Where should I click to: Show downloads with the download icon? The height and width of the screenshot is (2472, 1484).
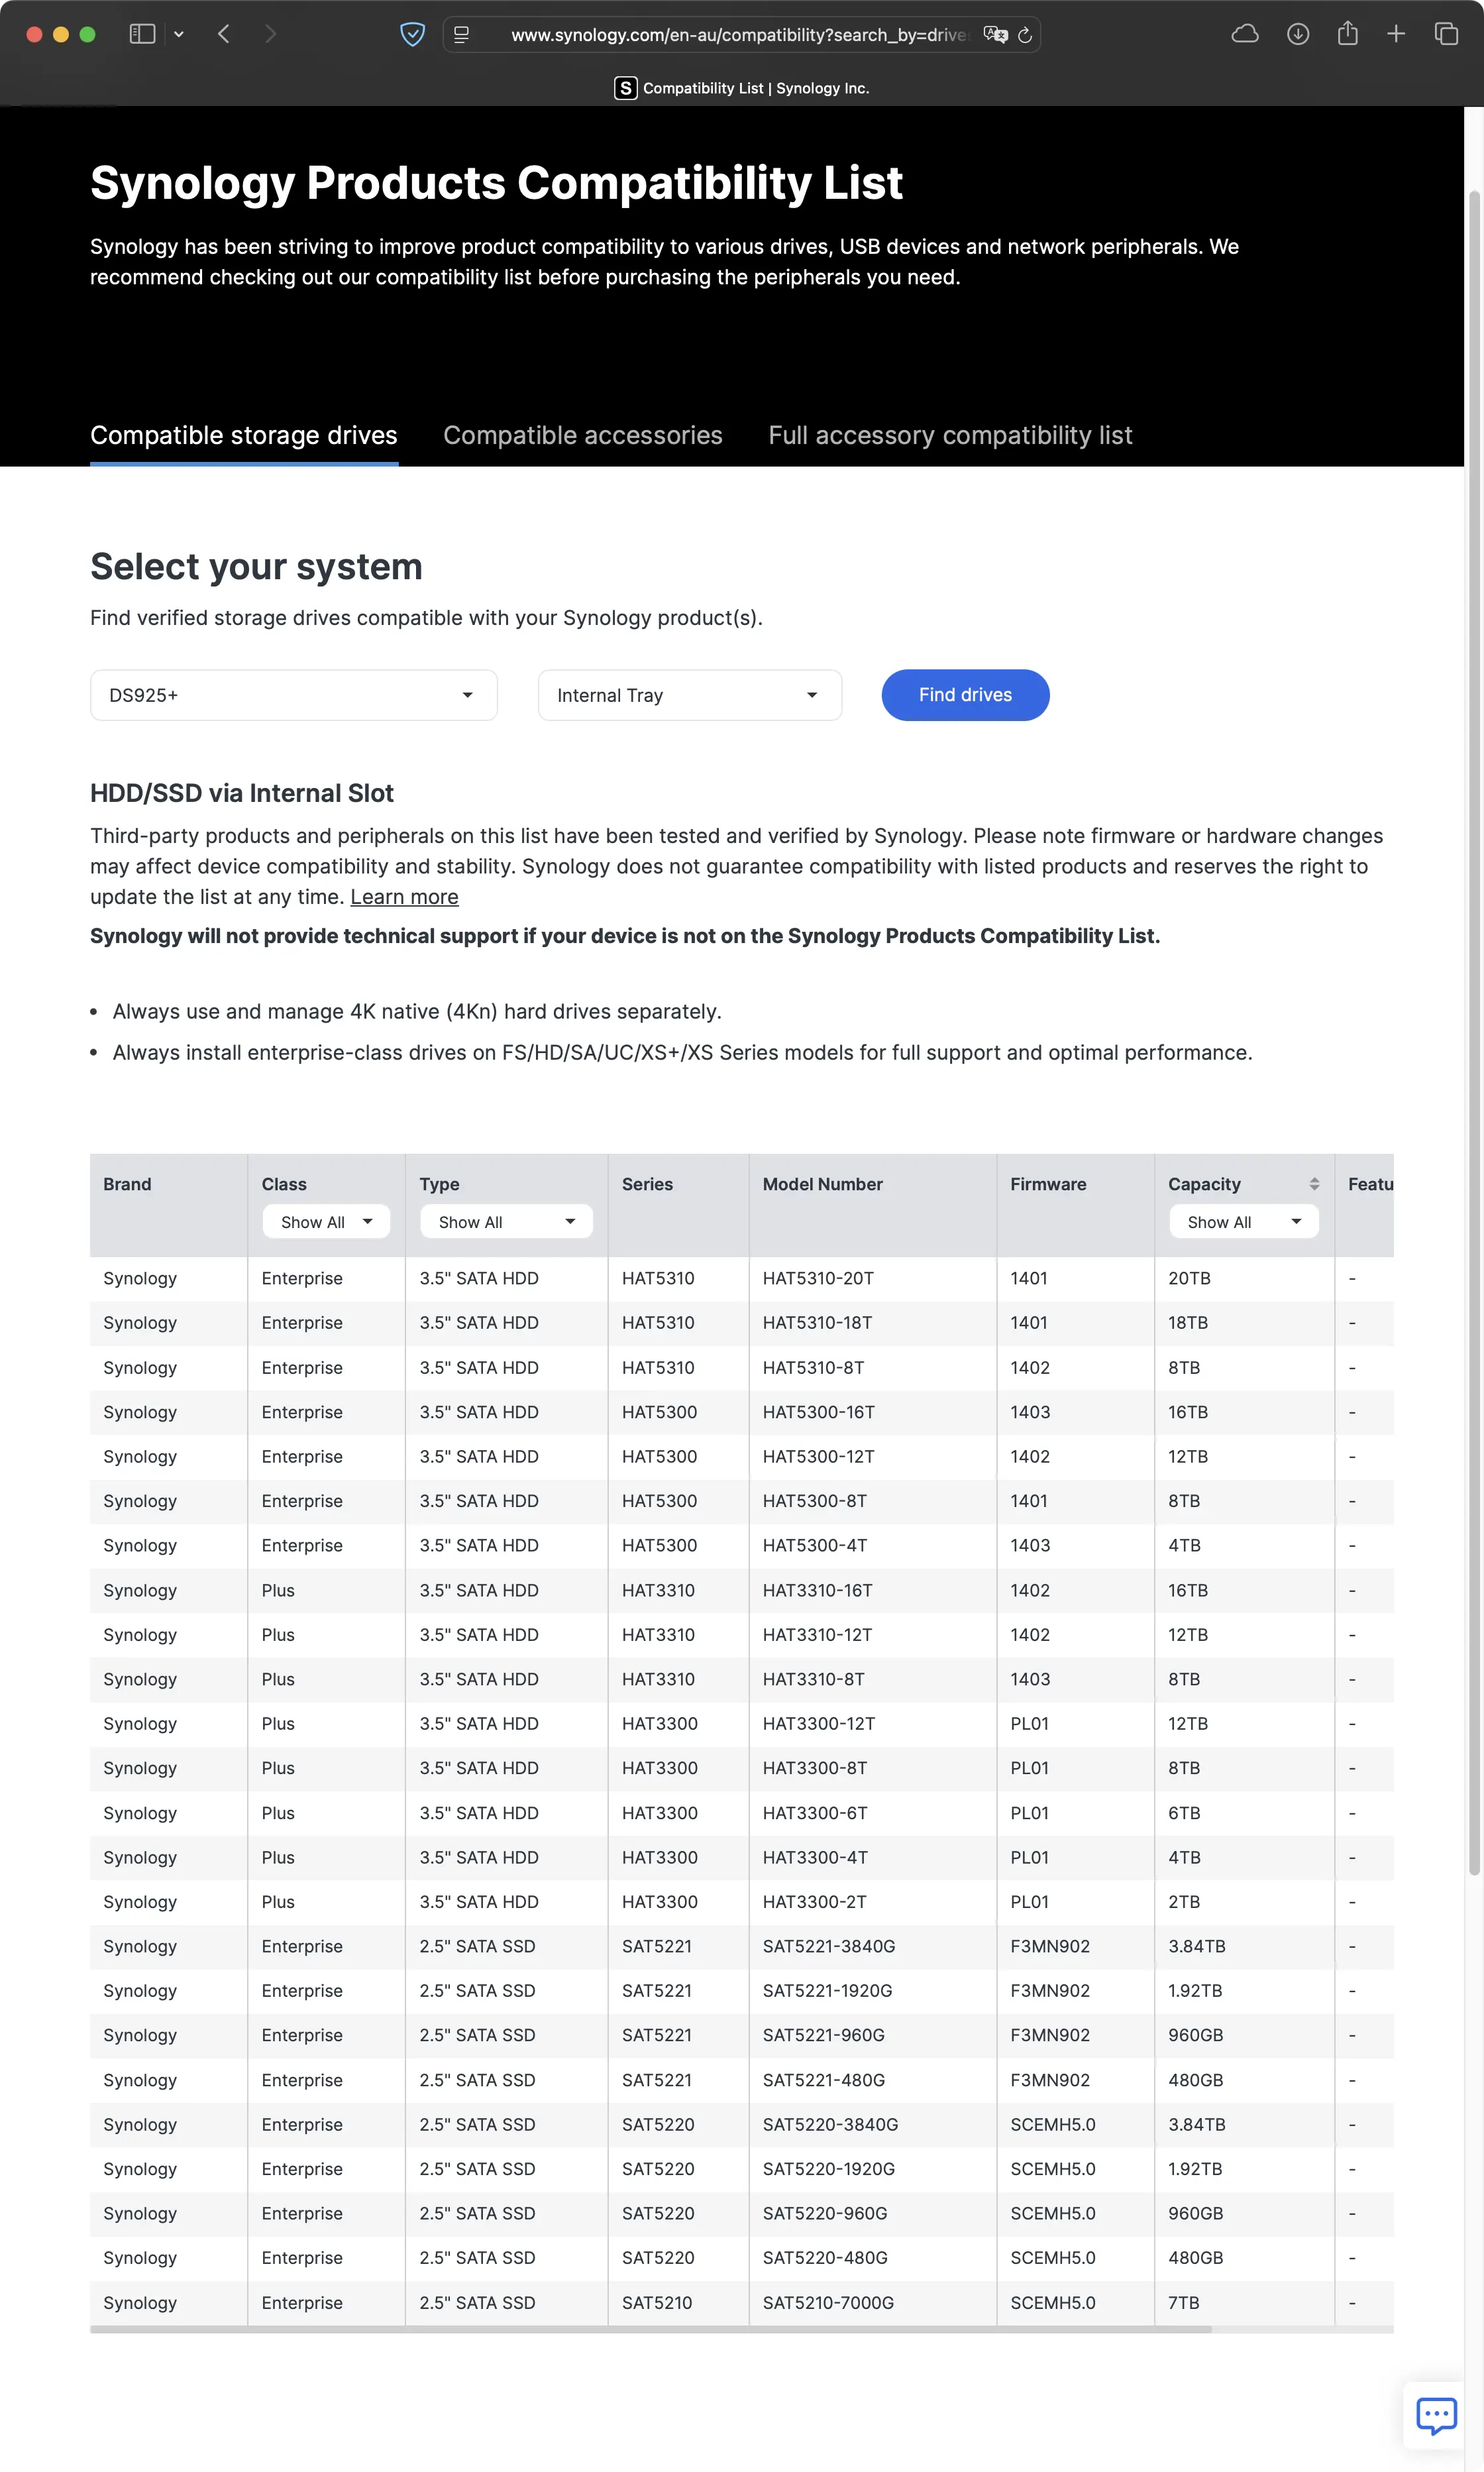point(1298,34)
